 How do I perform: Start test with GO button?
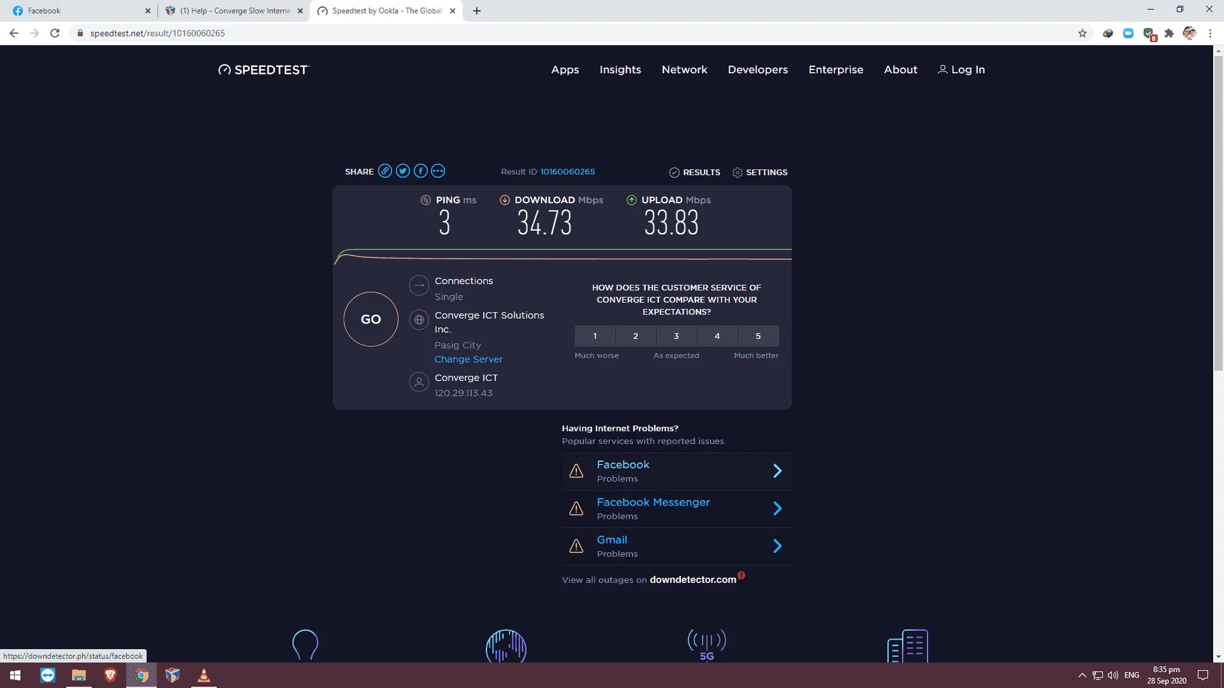click(371, 319)
